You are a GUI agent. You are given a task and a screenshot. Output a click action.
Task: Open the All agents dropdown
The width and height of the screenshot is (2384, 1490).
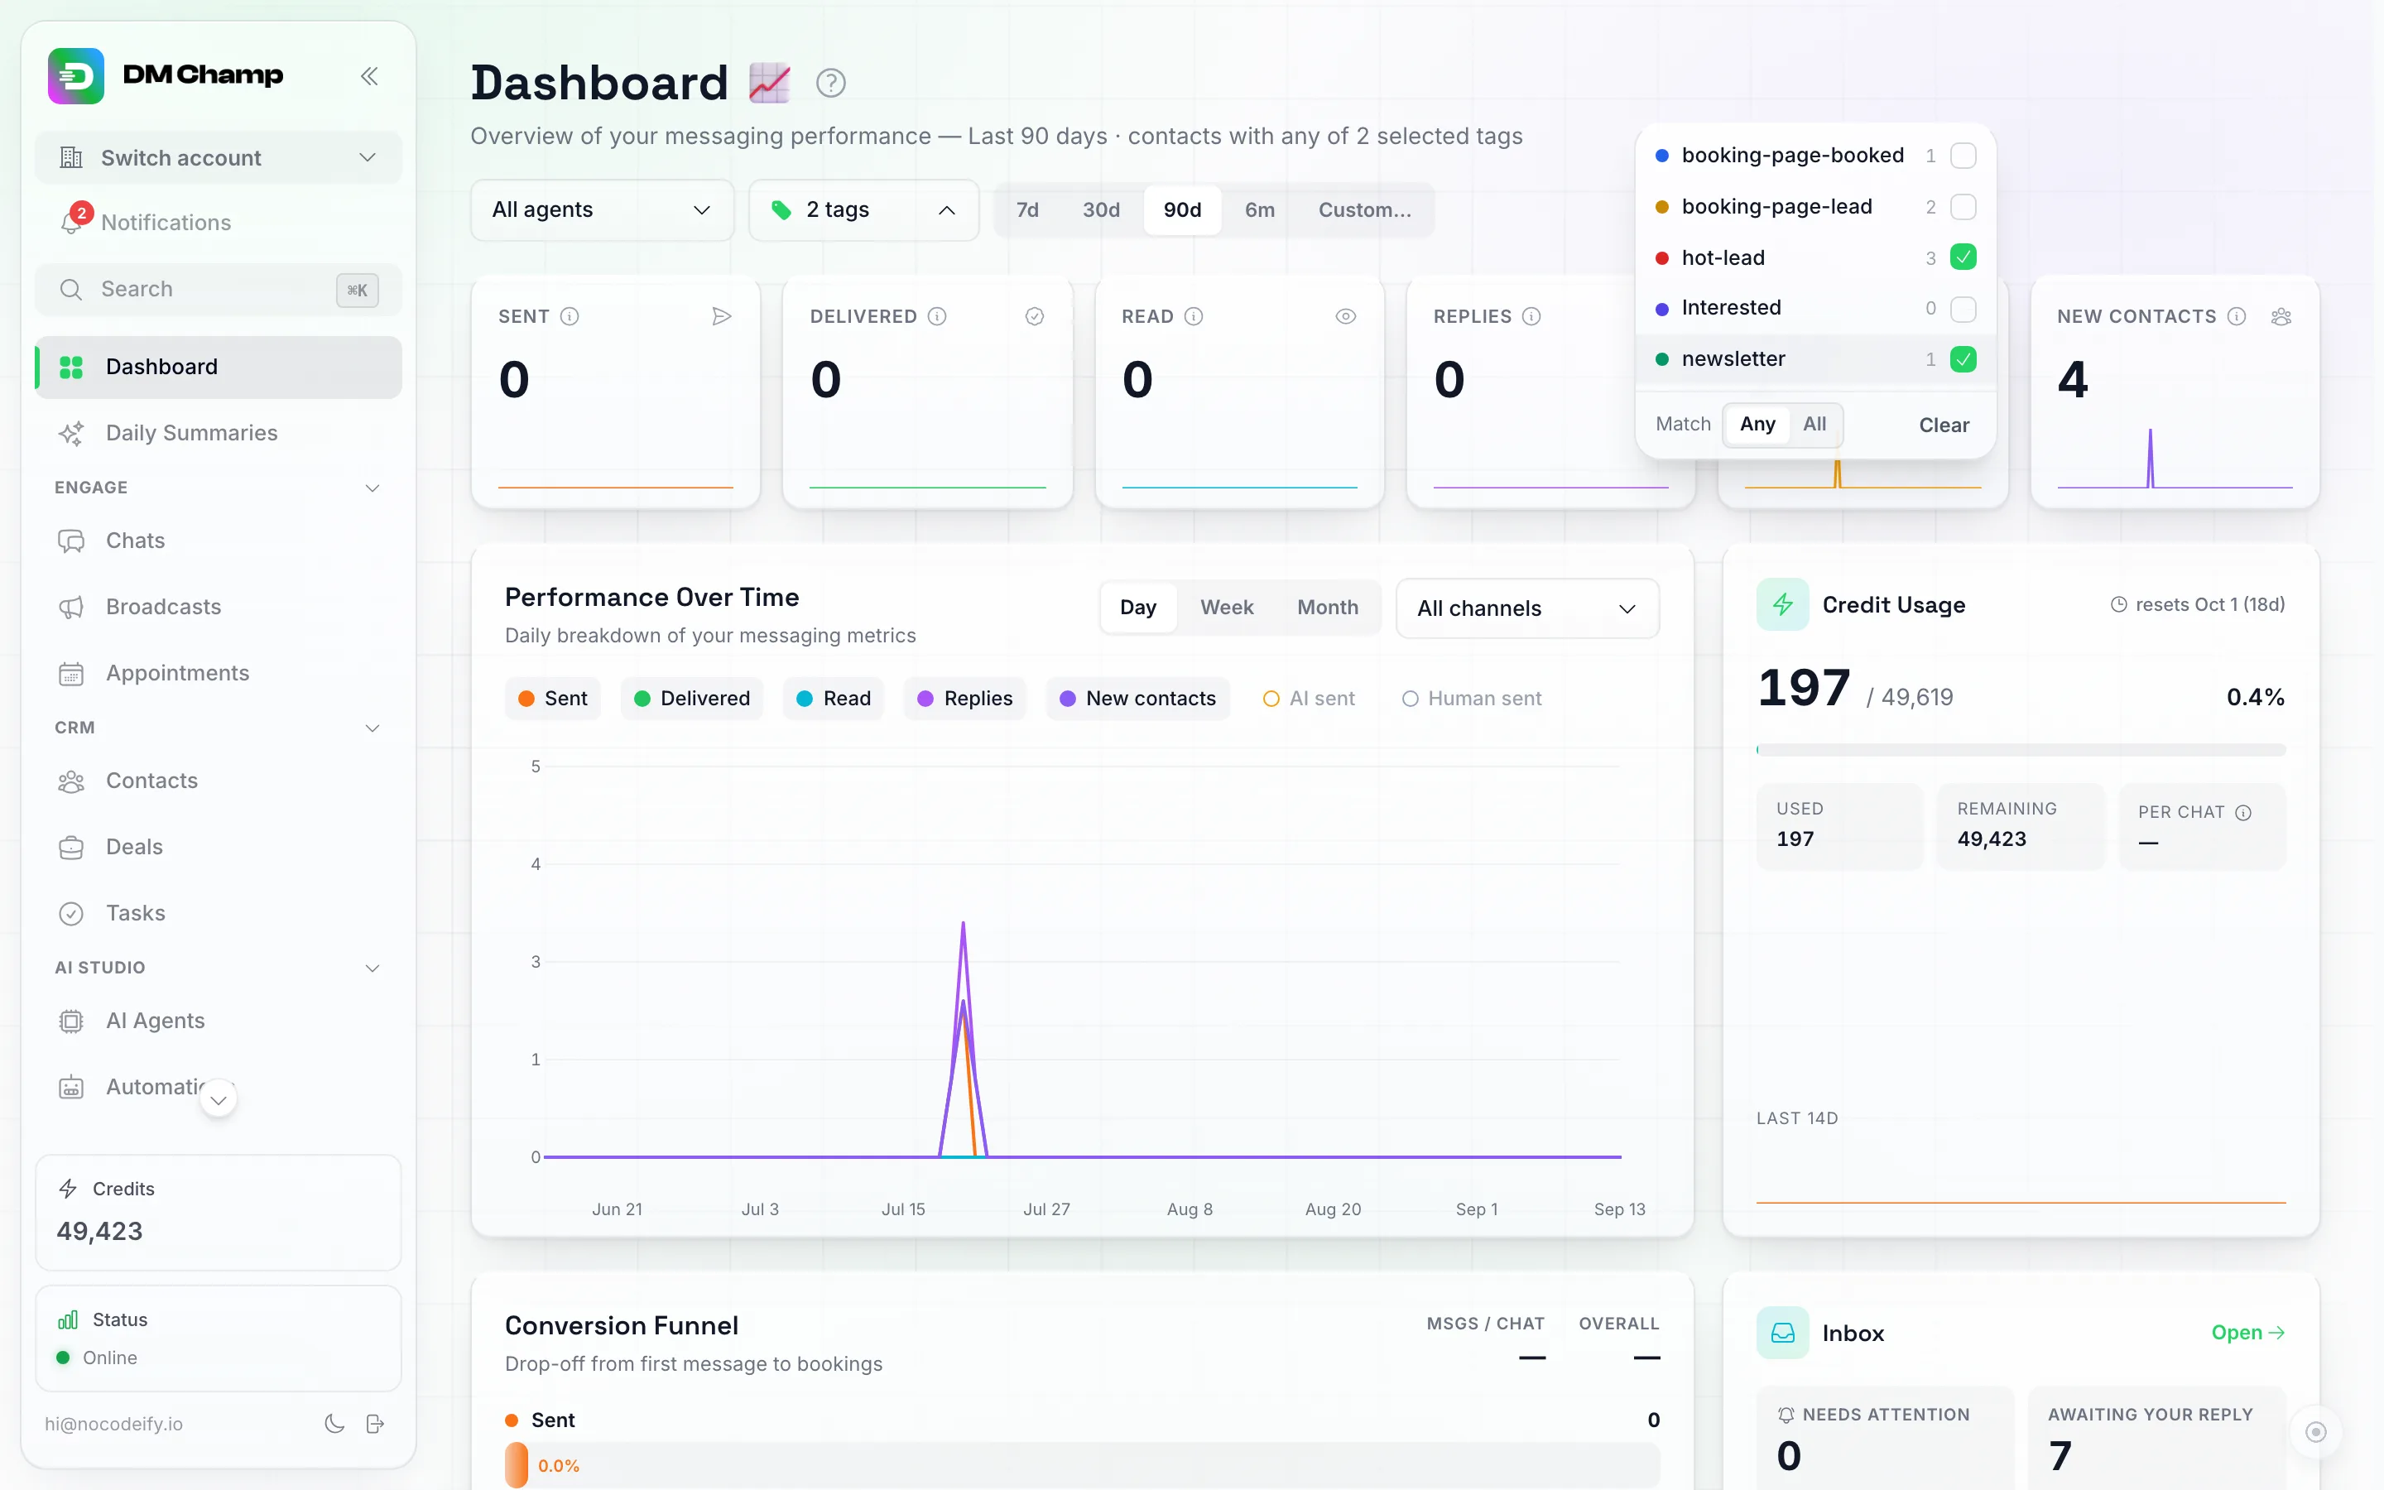602,210
